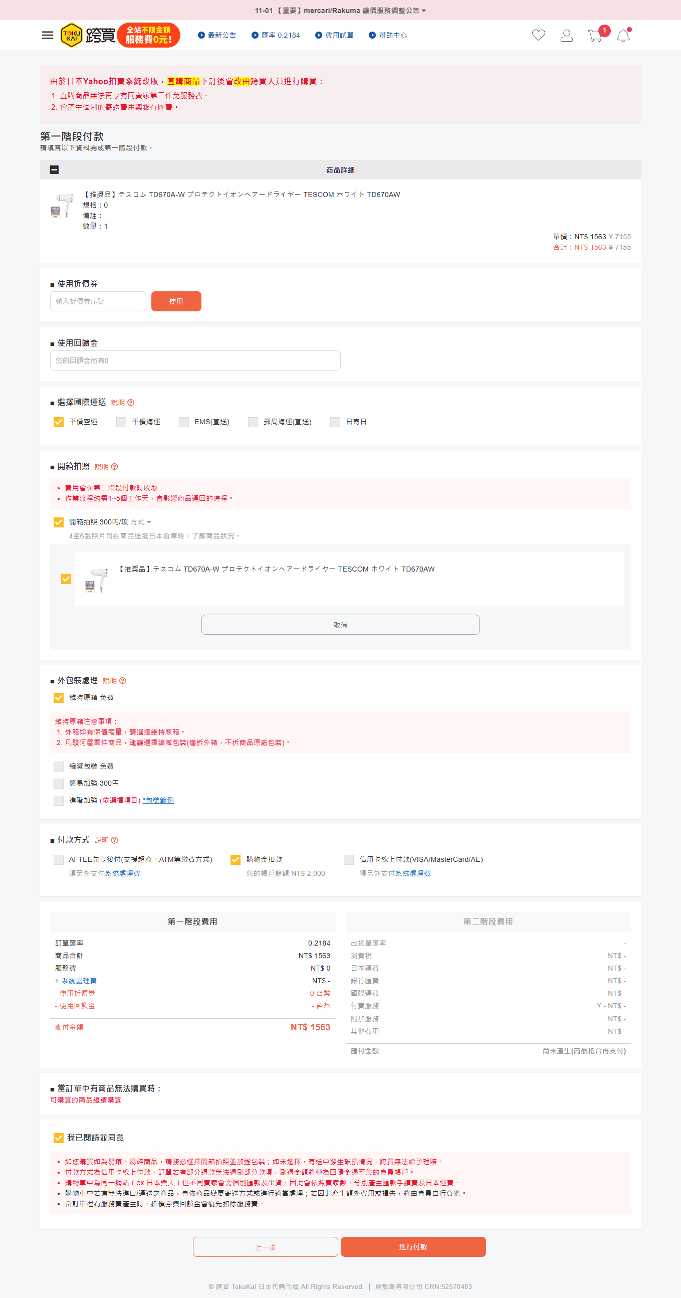Screen dimensions: 681x1298
Task: Click the 說明 link beside 選擇國際運送
Action: click(118, 403)
